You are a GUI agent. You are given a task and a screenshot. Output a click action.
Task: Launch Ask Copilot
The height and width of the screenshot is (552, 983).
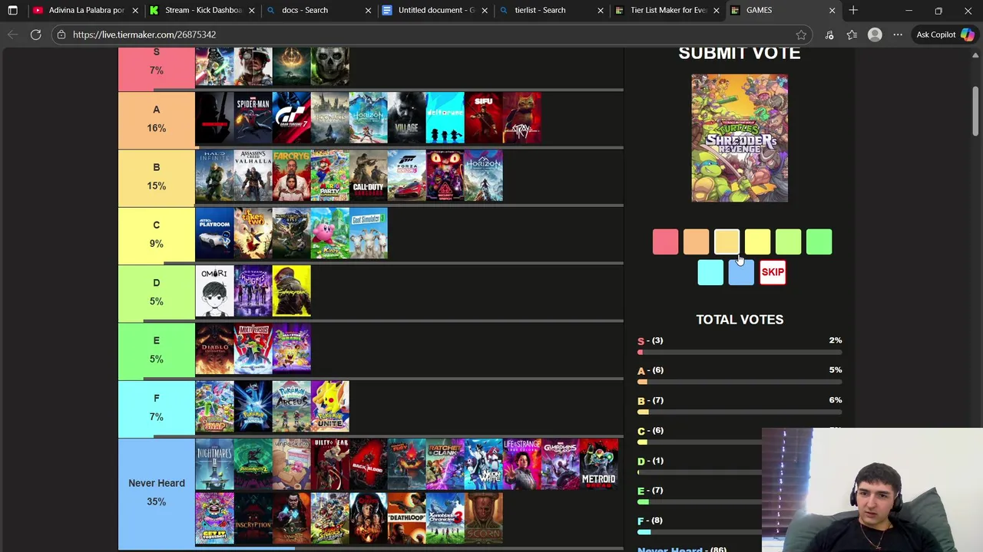pyautogui.click(x=945, y=34)
